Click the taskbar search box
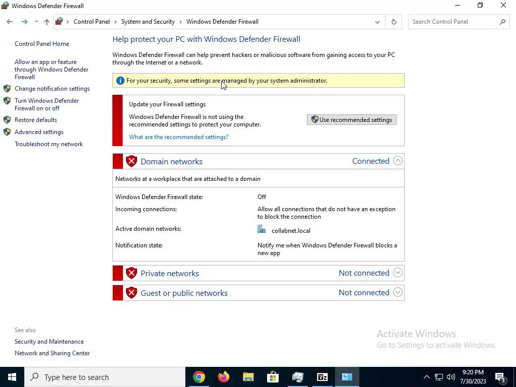 [x=105, y=377]
